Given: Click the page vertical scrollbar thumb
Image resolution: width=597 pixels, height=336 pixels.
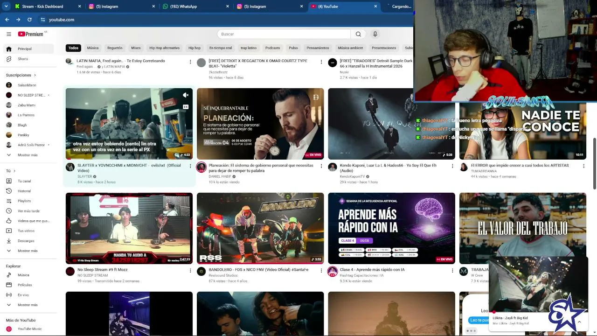Looking at the screenshot, I should (595, 164).
